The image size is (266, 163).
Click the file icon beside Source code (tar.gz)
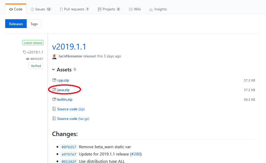[54, 119]
